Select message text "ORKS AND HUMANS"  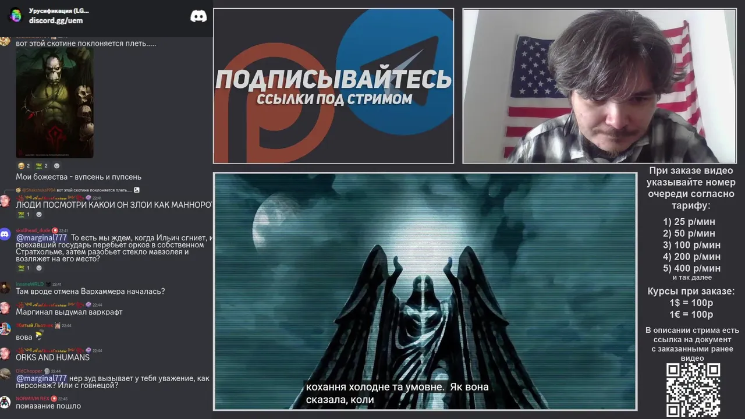pyautogui.click(x=52, y=358)
